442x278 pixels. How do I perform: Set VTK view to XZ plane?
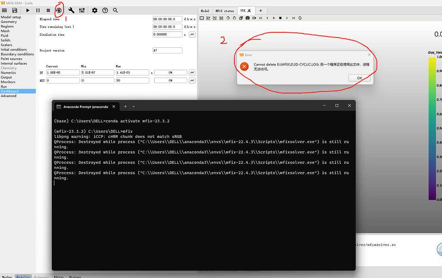coord(221,18)
